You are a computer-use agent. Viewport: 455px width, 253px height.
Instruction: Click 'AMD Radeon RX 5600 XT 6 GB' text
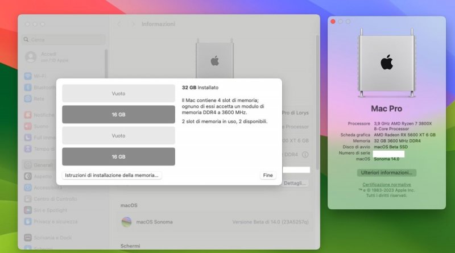[405, 135]
